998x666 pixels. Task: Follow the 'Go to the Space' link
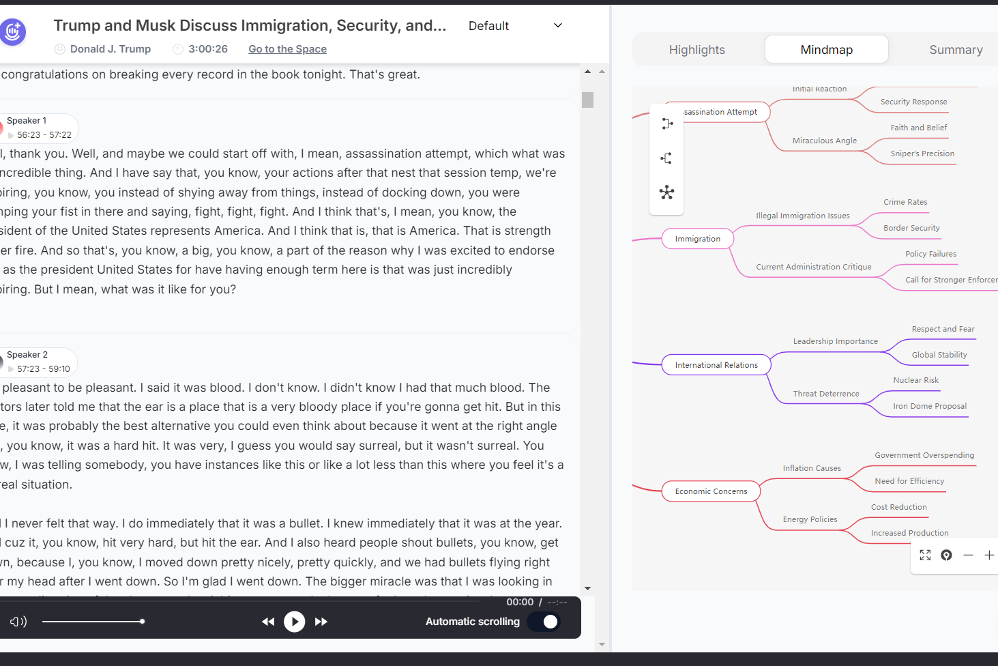coord(287,49)
